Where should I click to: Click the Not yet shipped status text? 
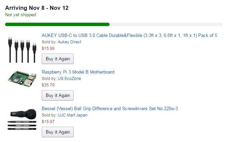pos(20,15)
